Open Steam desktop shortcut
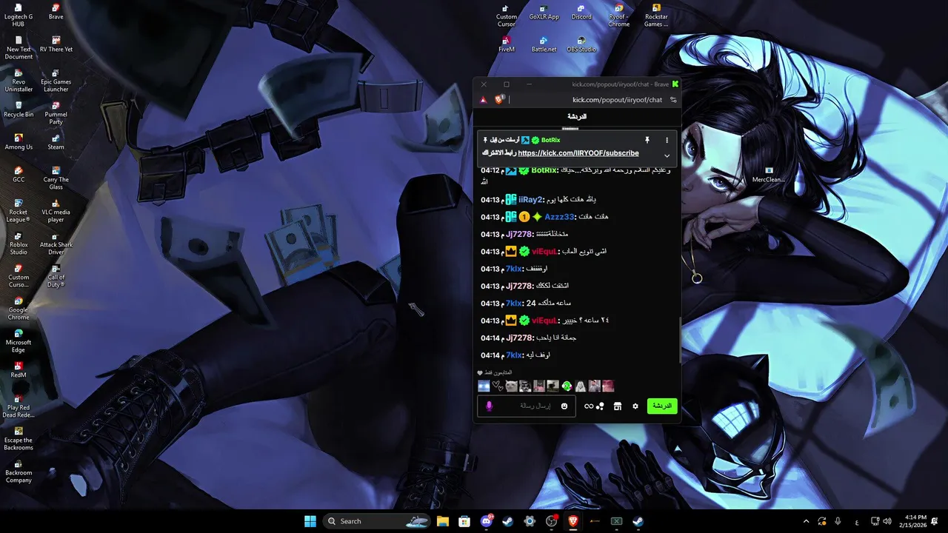 pos(56,141)
